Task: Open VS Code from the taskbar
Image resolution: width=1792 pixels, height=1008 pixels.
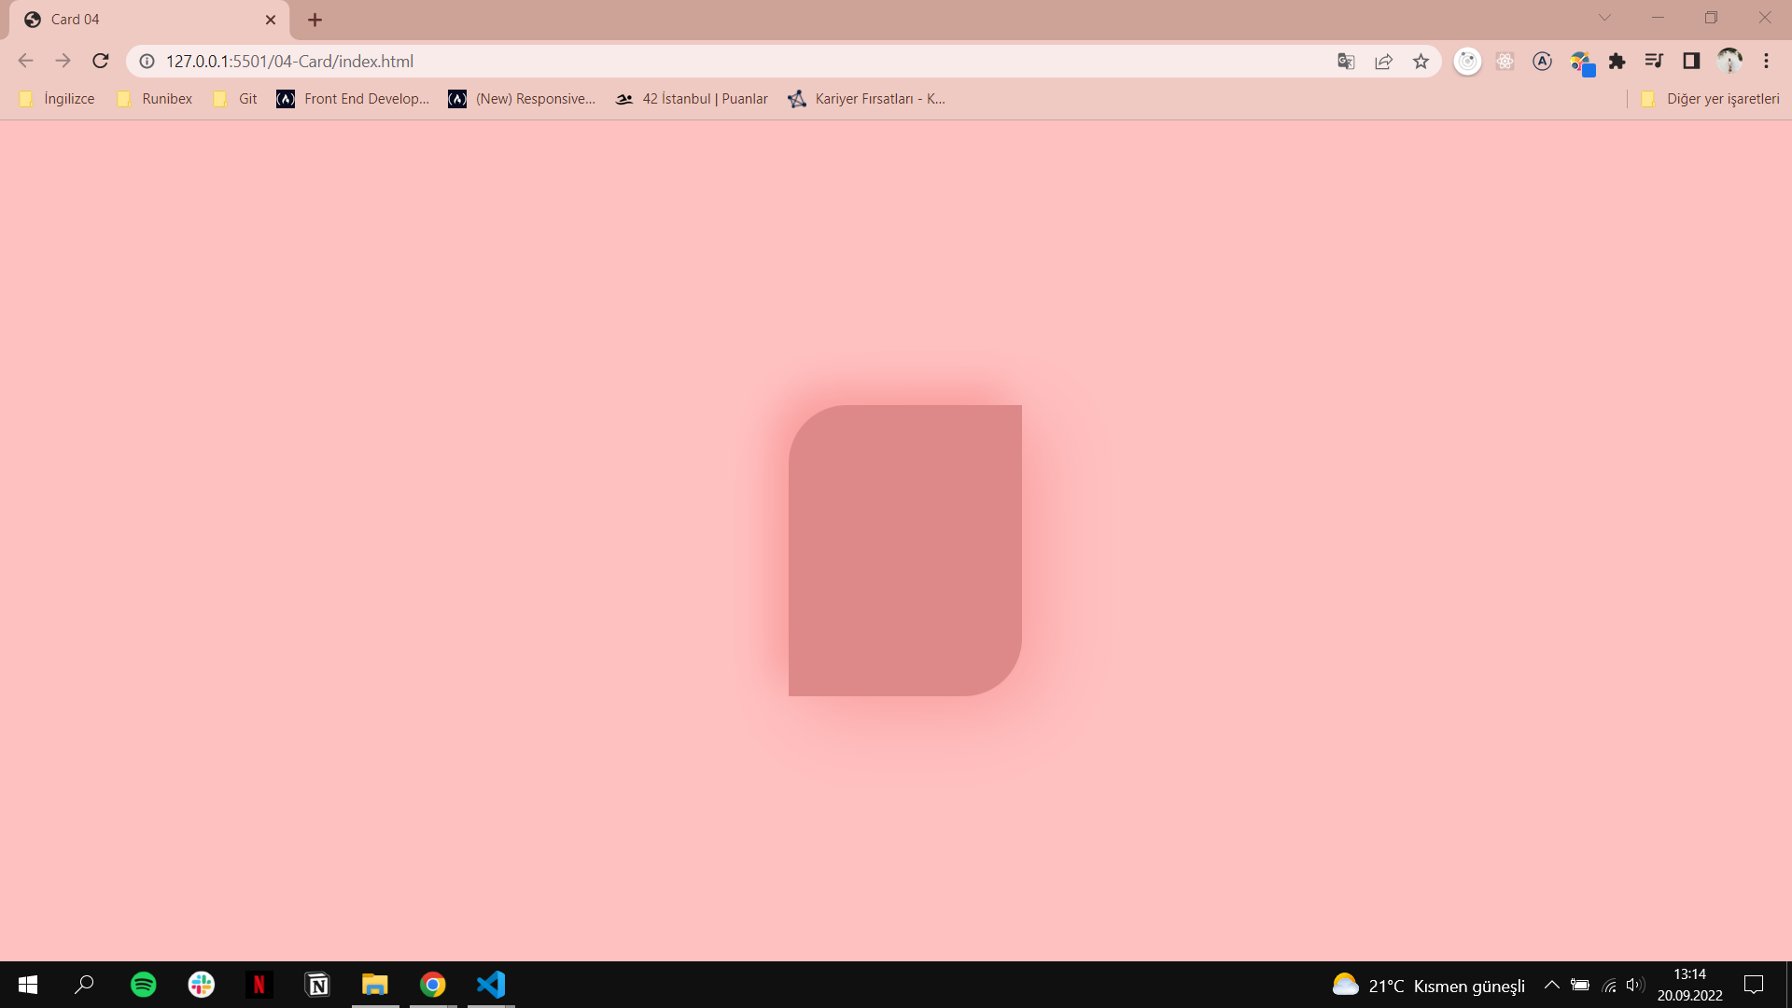Action: 490,984
